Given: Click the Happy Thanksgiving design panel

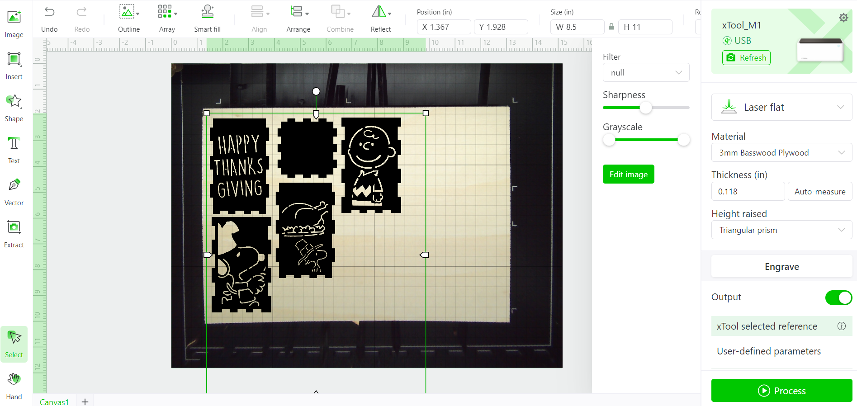Looking at the screenshot, I should click(240, 166).
